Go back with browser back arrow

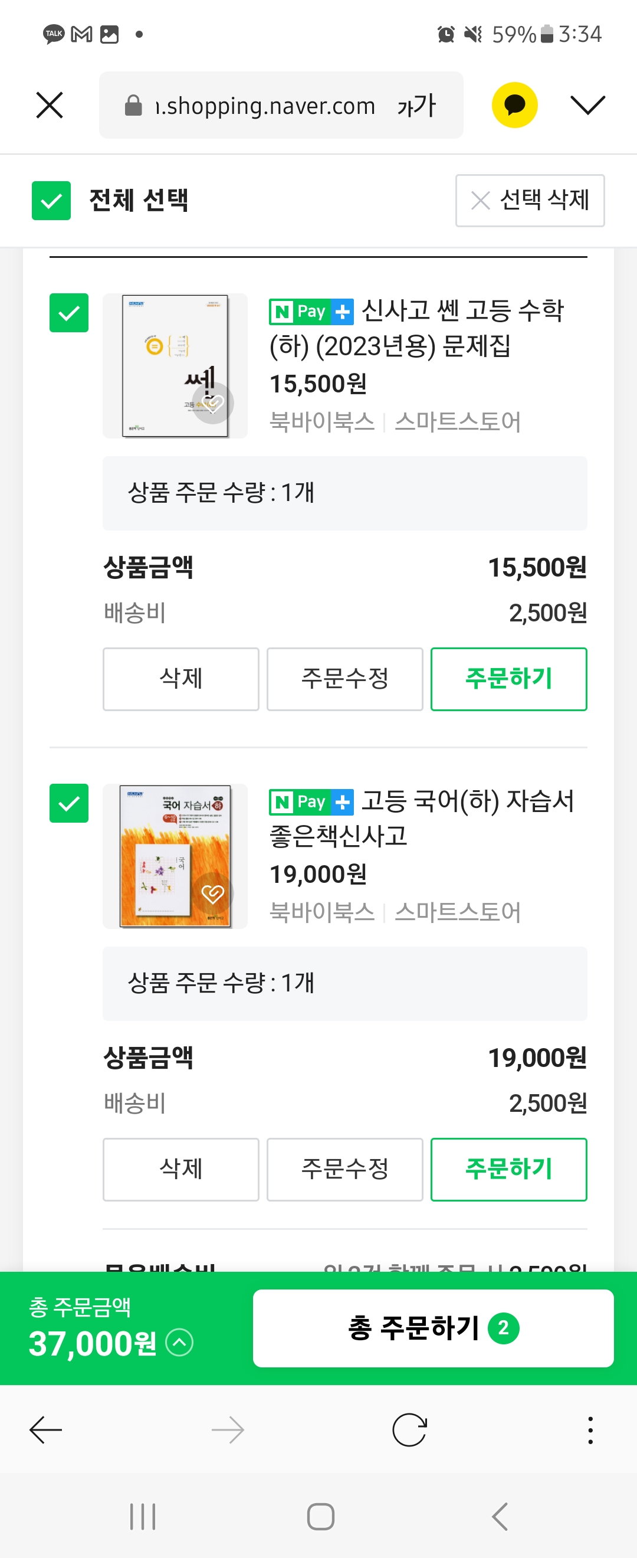(46, 1430)
